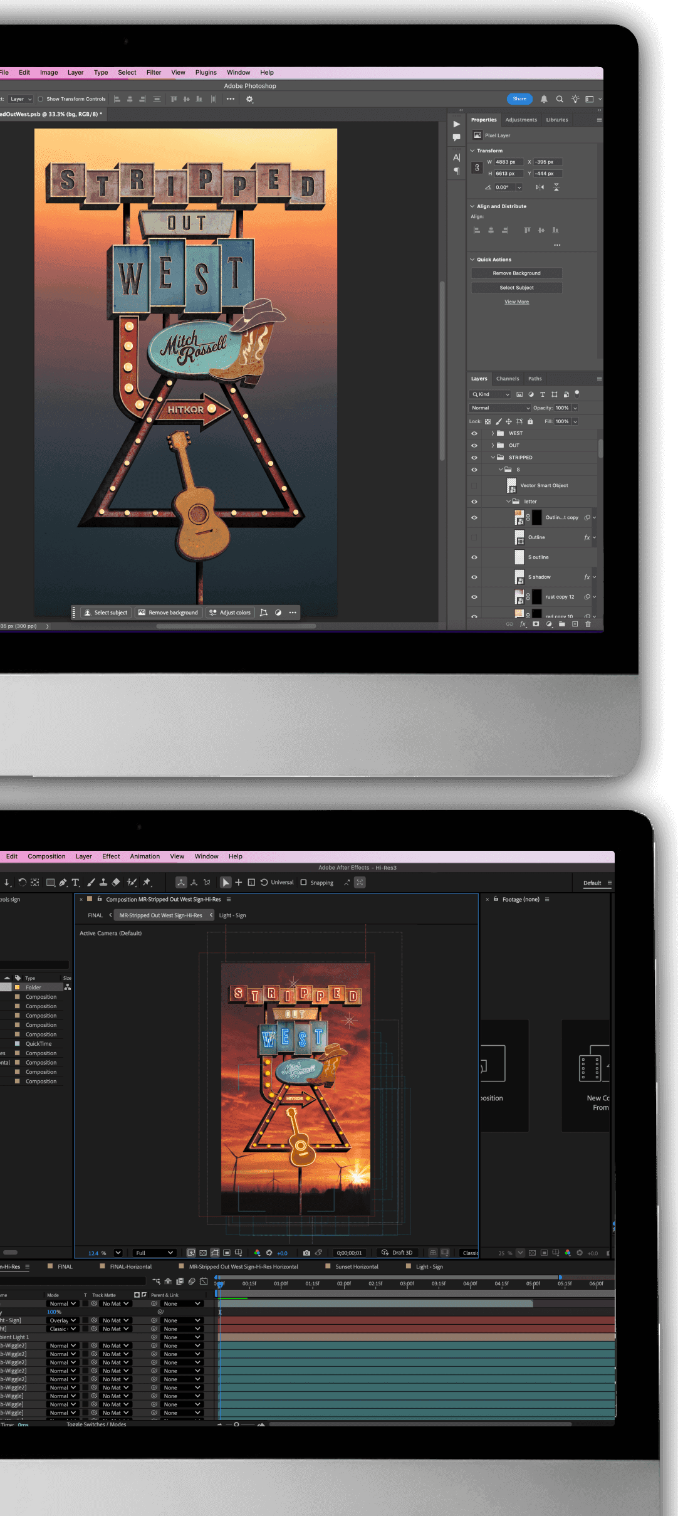
Task: Select the After Effects Clone Stamp tool
Action: [103, 883]
